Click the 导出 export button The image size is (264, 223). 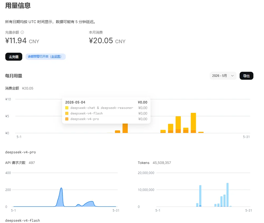coord(246,76)
